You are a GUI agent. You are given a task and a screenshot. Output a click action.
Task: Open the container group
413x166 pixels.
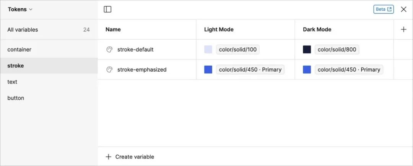[20, 50]
